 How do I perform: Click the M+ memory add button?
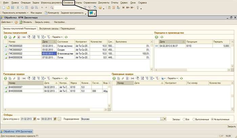tap(128, 7)
